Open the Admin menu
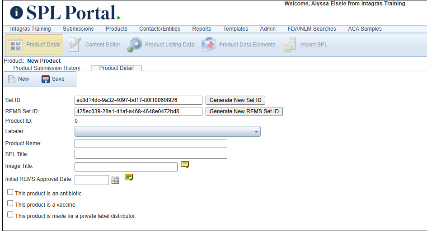 [267, 29]
